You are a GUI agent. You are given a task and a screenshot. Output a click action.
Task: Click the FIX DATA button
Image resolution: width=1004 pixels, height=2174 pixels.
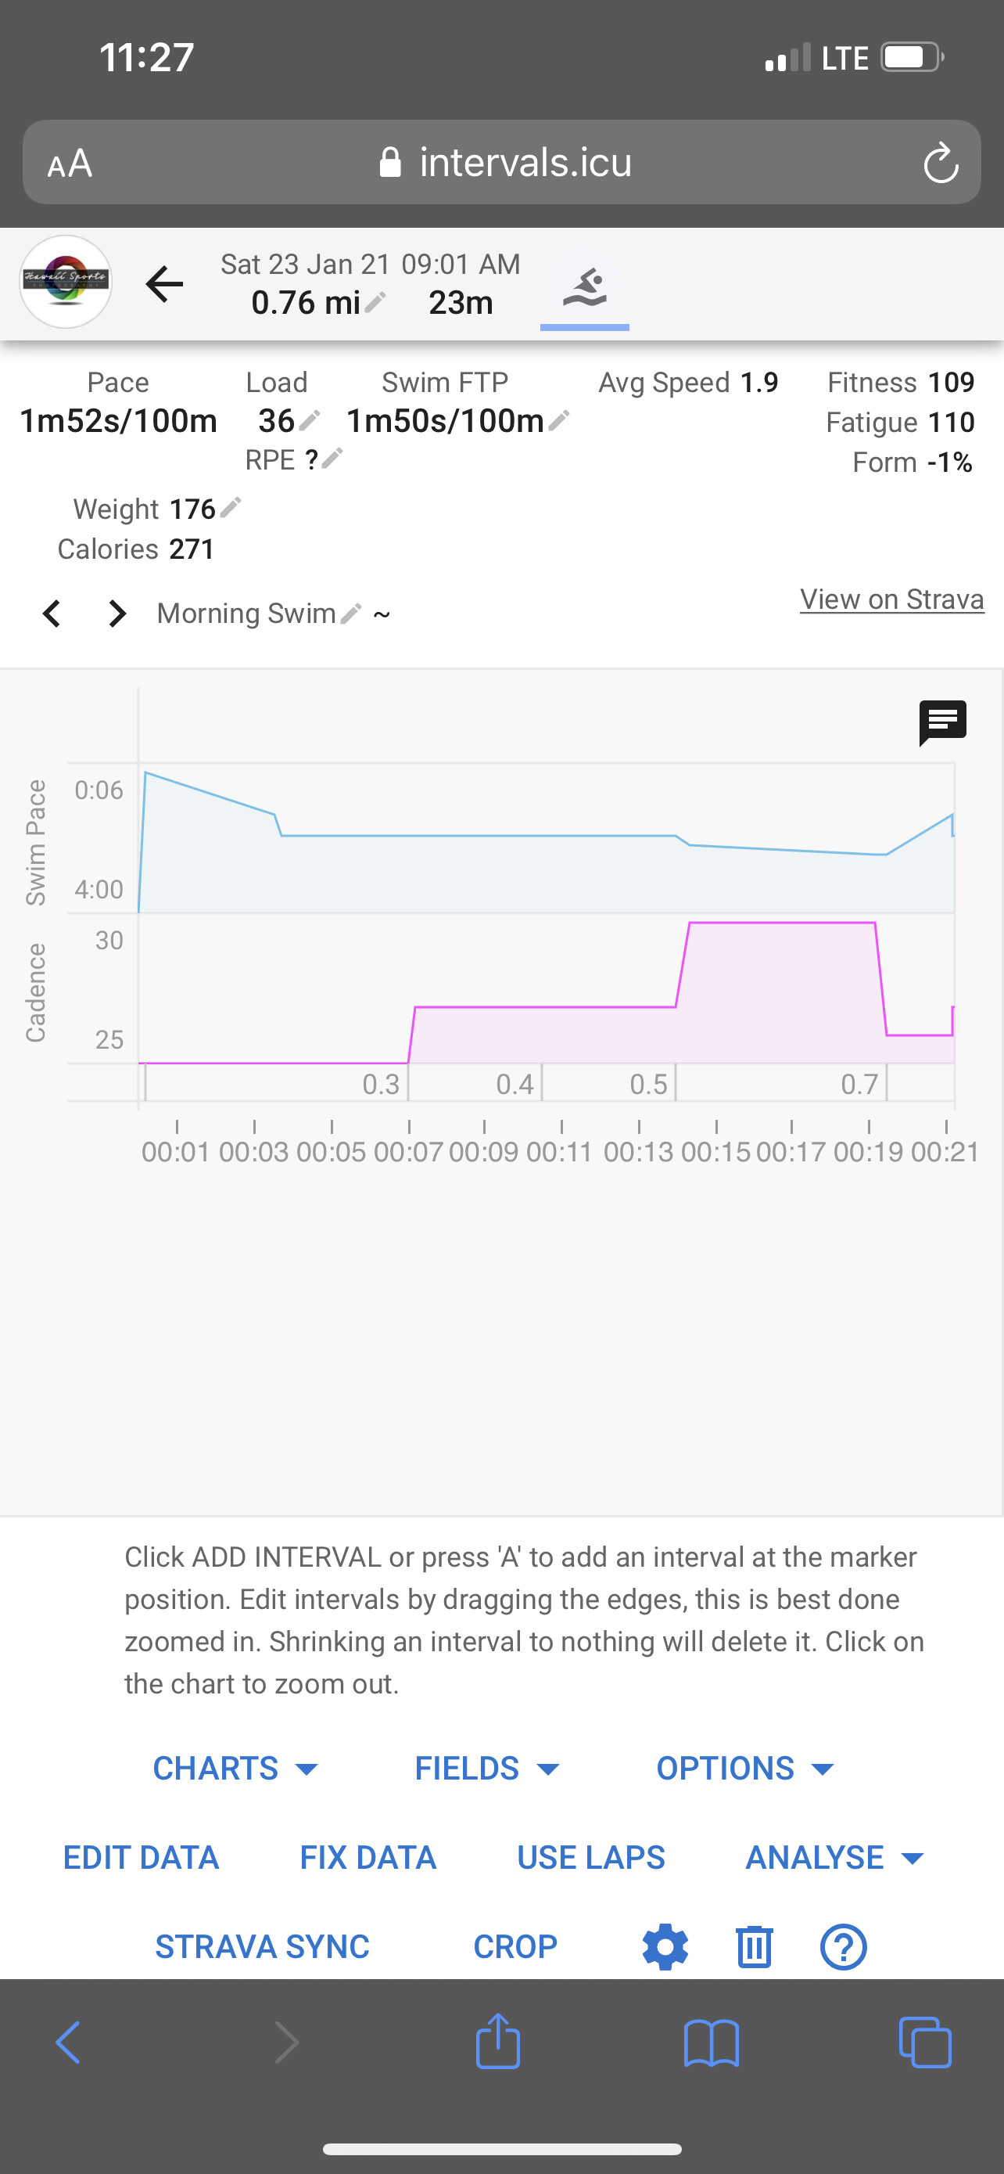pos(368,1858)
